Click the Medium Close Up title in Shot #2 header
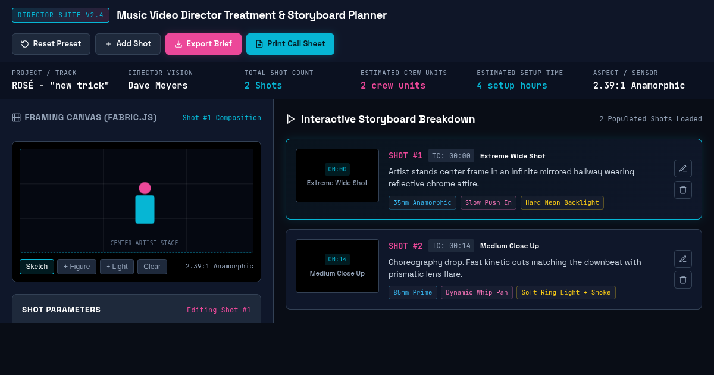714x375 pixels. pos(509,246)
